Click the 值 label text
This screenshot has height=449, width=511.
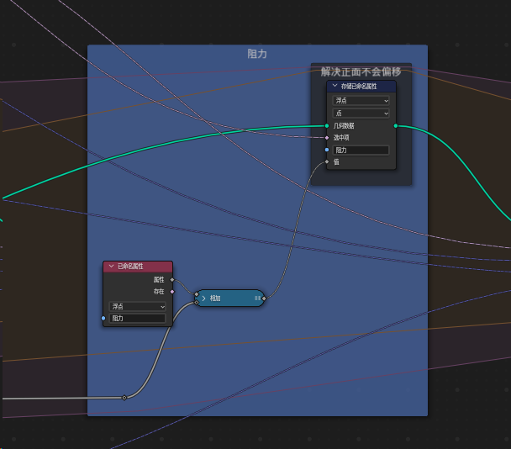click(x=336, y=161)
